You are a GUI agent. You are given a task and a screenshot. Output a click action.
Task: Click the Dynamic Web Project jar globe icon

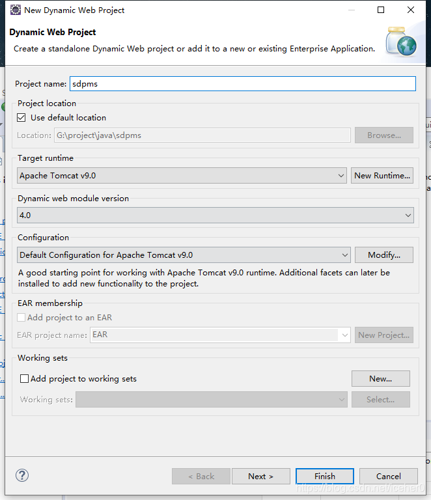click(401, 42)
